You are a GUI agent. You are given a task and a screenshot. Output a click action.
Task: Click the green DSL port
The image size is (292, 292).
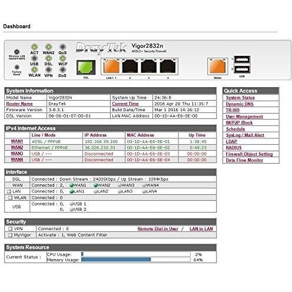86,67
